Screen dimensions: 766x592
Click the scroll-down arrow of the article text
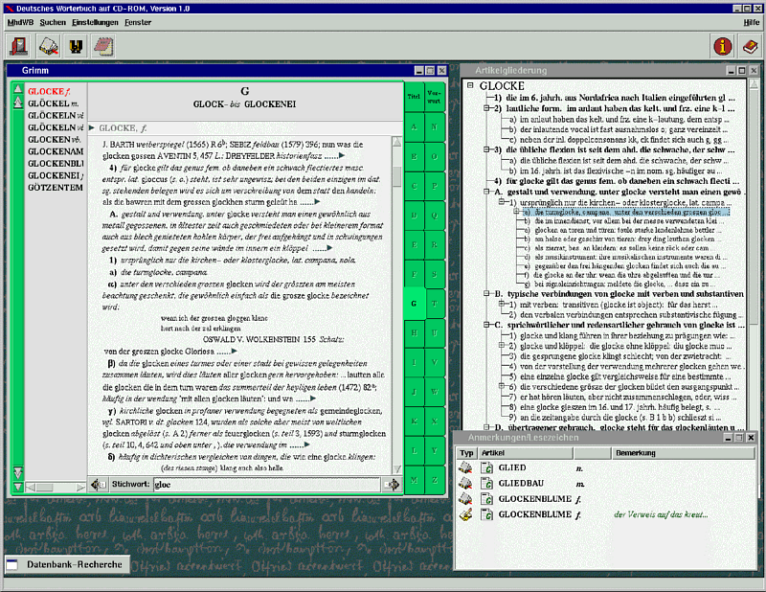396,468
